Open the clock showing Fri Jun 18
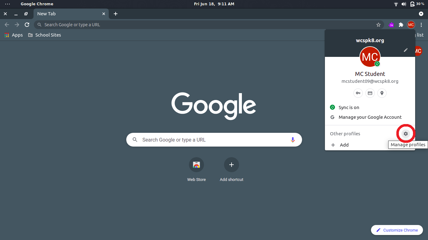 pyautogui.click(x=214, y=4)
